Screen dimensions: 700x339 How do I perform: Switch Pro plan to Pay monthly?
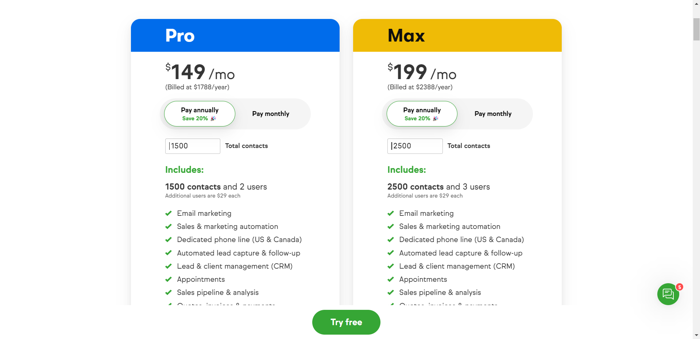point(271,114)
